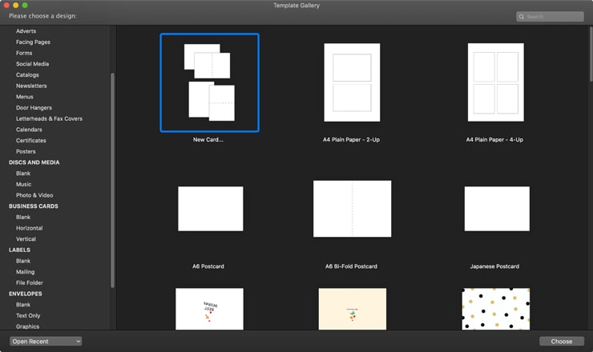Open the Adverts category

[x=26, y=31]
